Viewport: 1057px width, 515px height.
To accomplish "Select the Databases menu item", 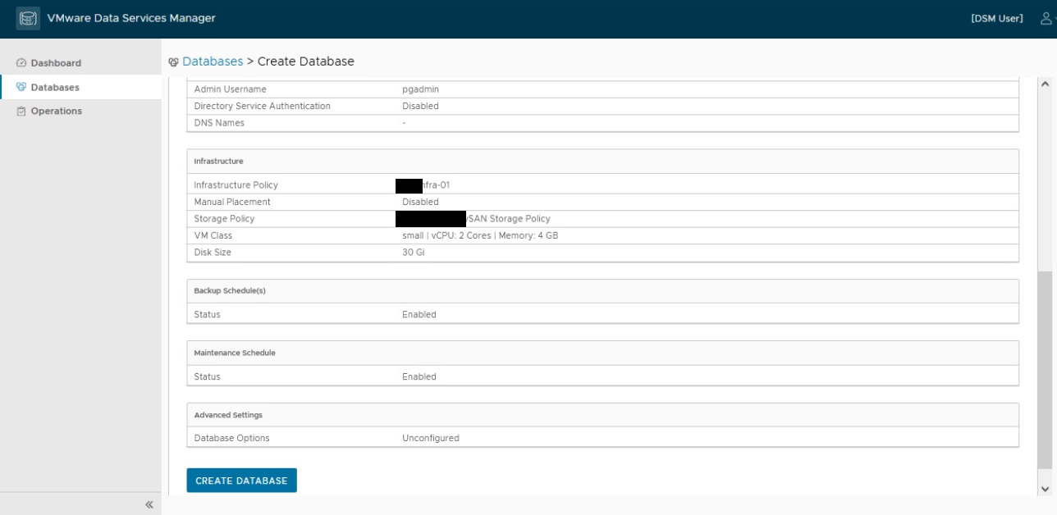I will [x=81, y=87].
